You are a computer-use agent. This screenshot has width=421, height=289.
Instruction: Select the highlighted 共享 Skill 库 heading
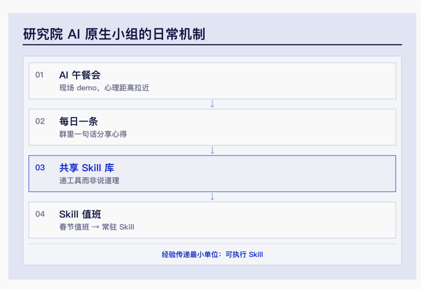(87, 168)
